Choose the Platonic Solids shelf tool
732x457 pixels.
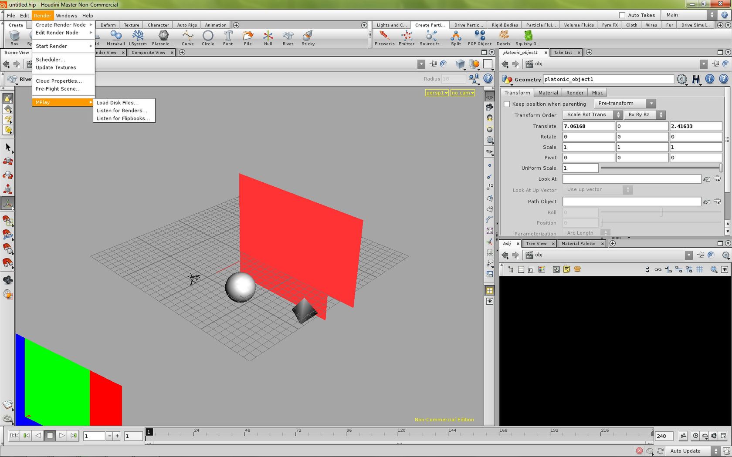[x=163, y=38]
